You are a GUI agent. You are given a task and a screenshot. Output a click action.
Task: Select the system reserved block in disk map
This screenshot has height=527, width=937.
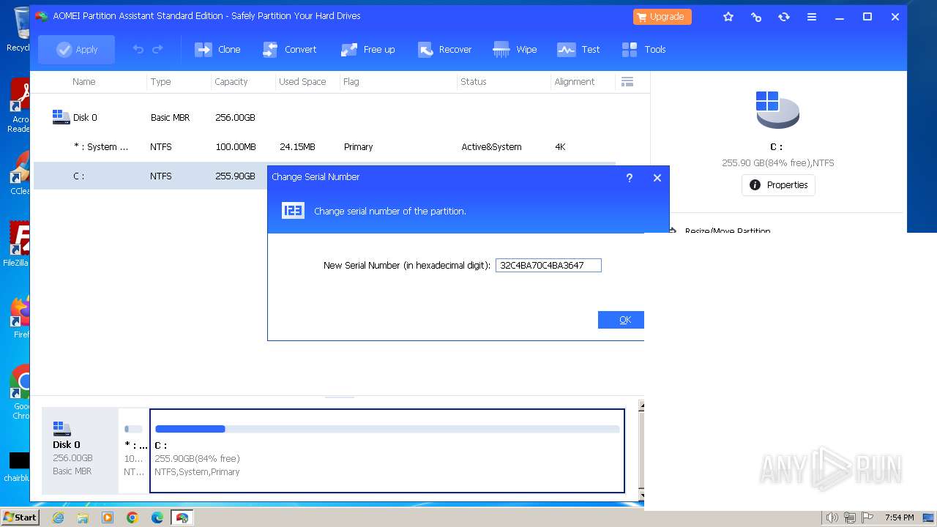pos(133,450)
